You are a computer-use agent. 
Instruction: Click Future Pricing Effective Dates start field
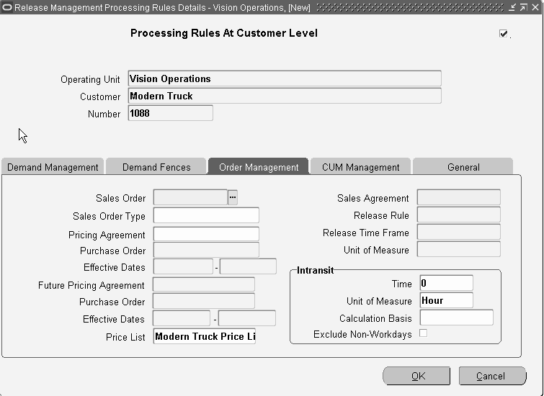182,318
